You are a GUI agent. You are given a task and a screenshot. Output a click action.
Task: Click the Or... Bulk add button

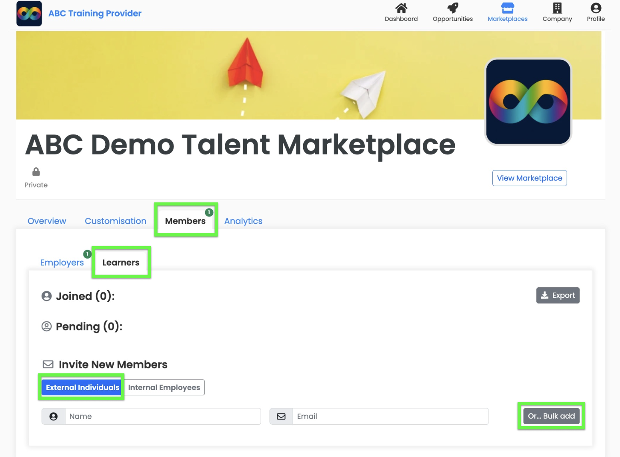point(551,416)
